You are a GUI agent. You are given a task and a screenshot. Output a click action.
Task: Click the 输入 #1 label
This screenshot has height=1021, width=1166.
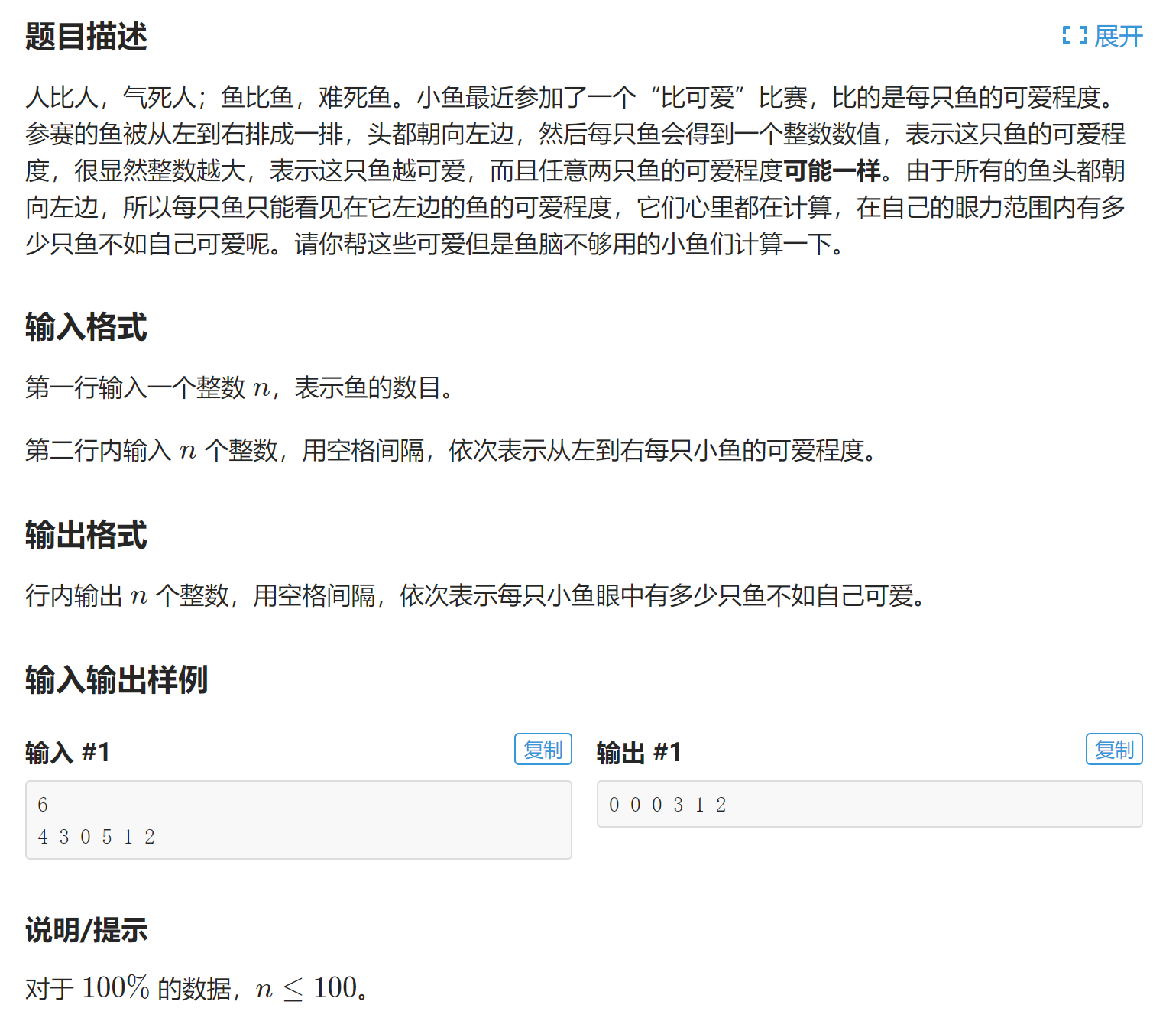click(x=65, y=751)
